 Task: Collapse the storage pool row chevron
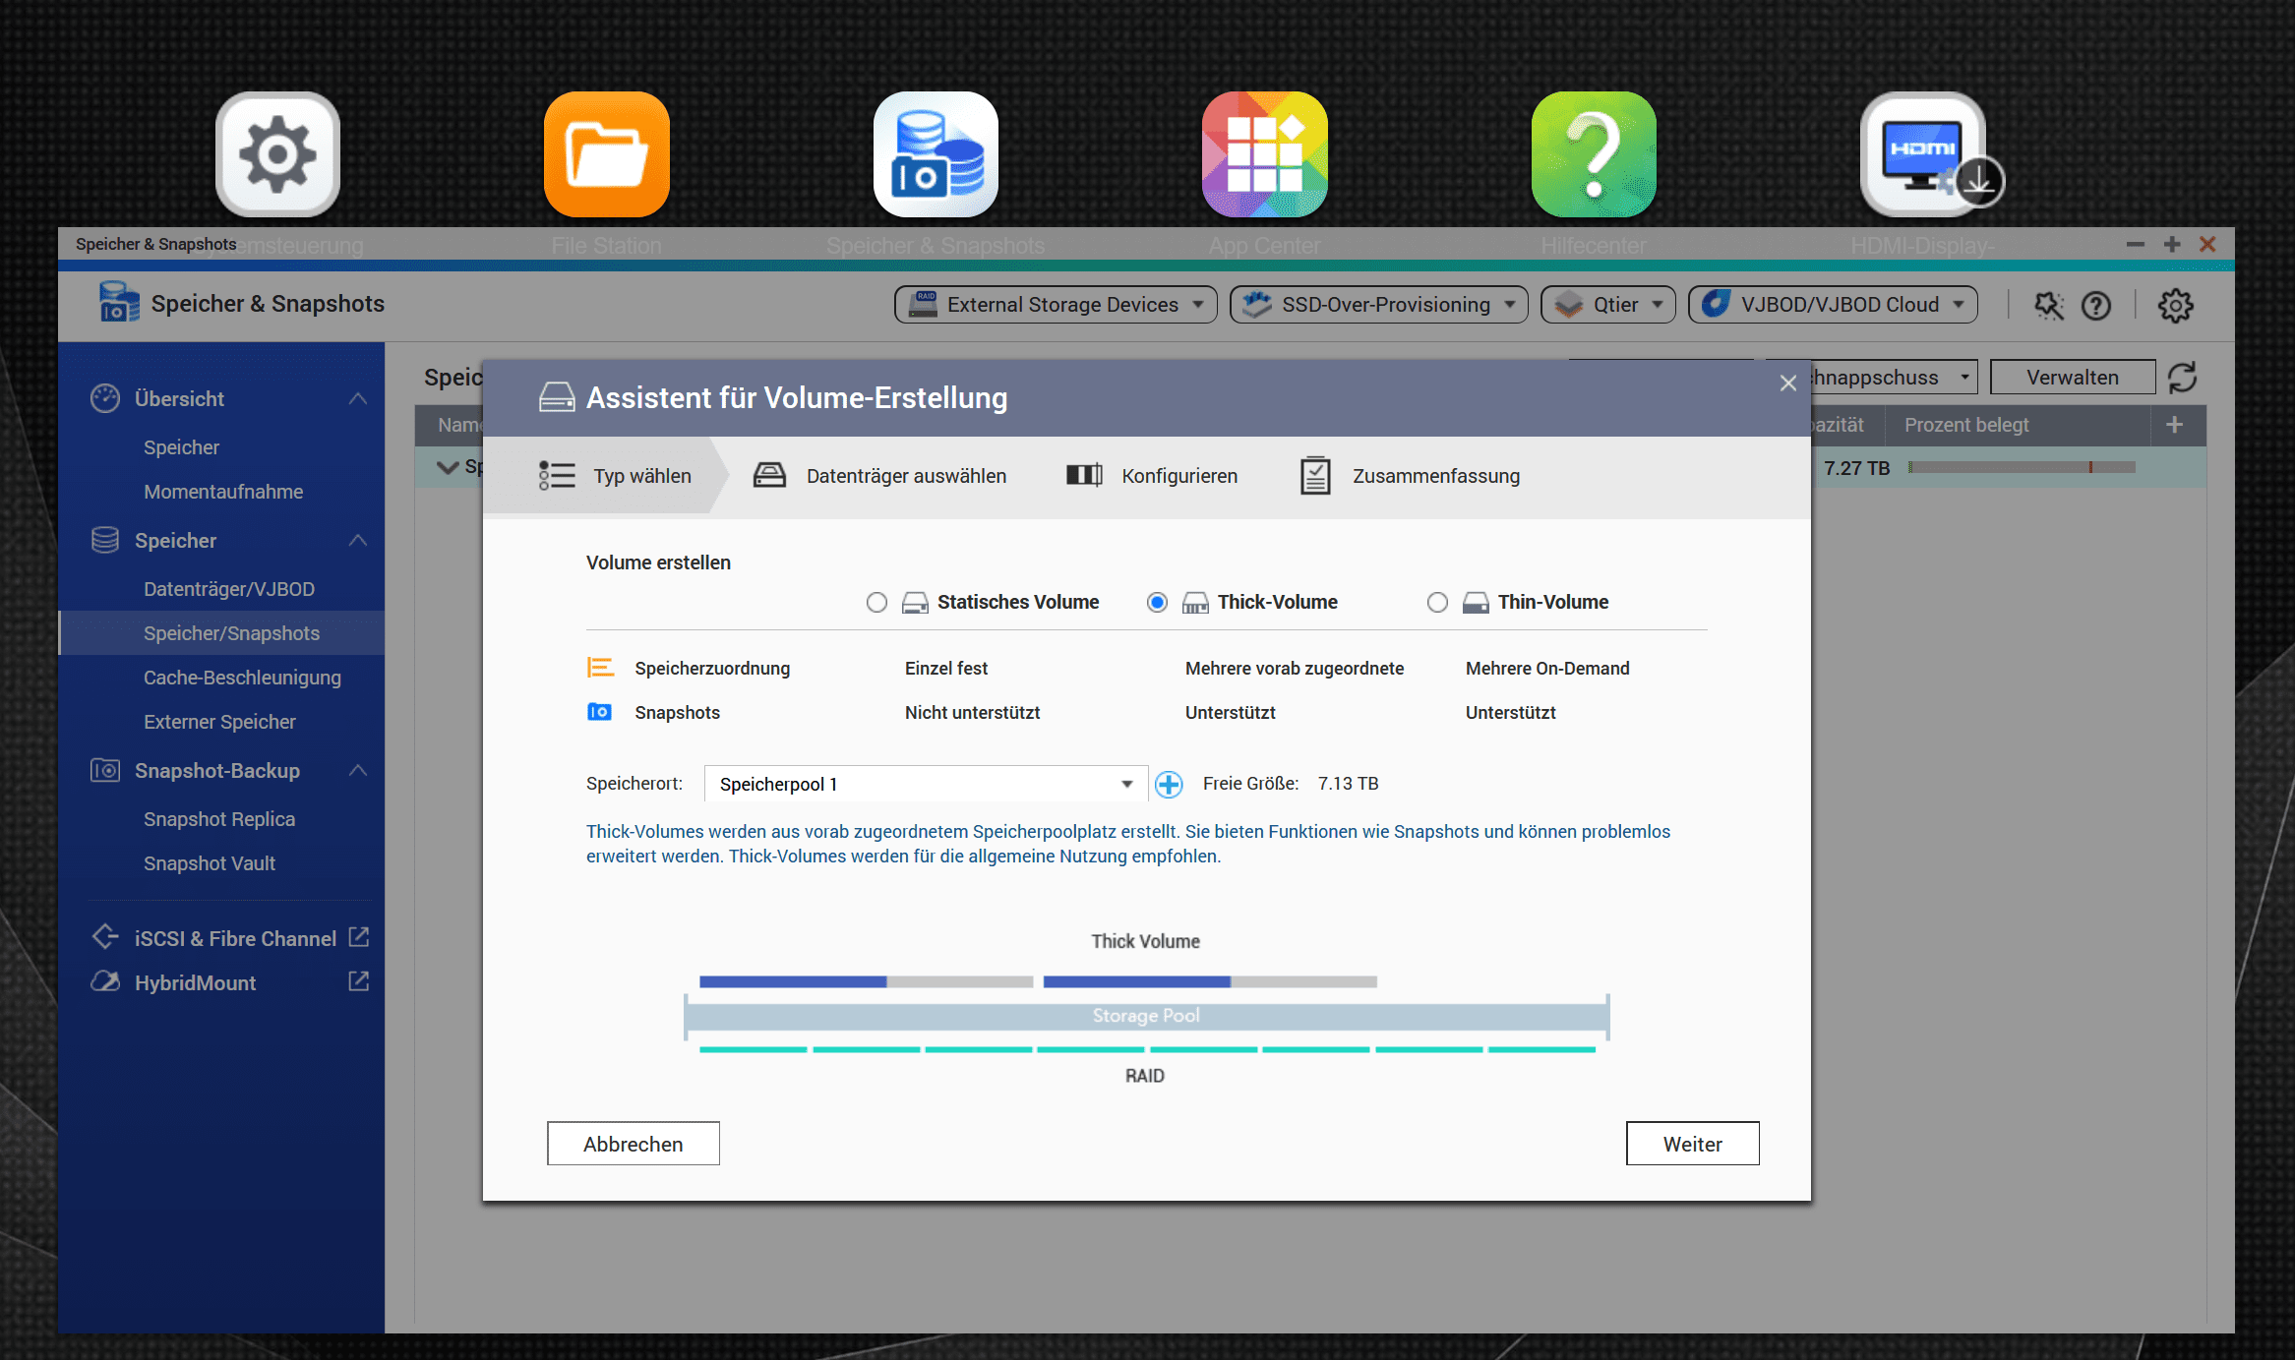(448, 467)
